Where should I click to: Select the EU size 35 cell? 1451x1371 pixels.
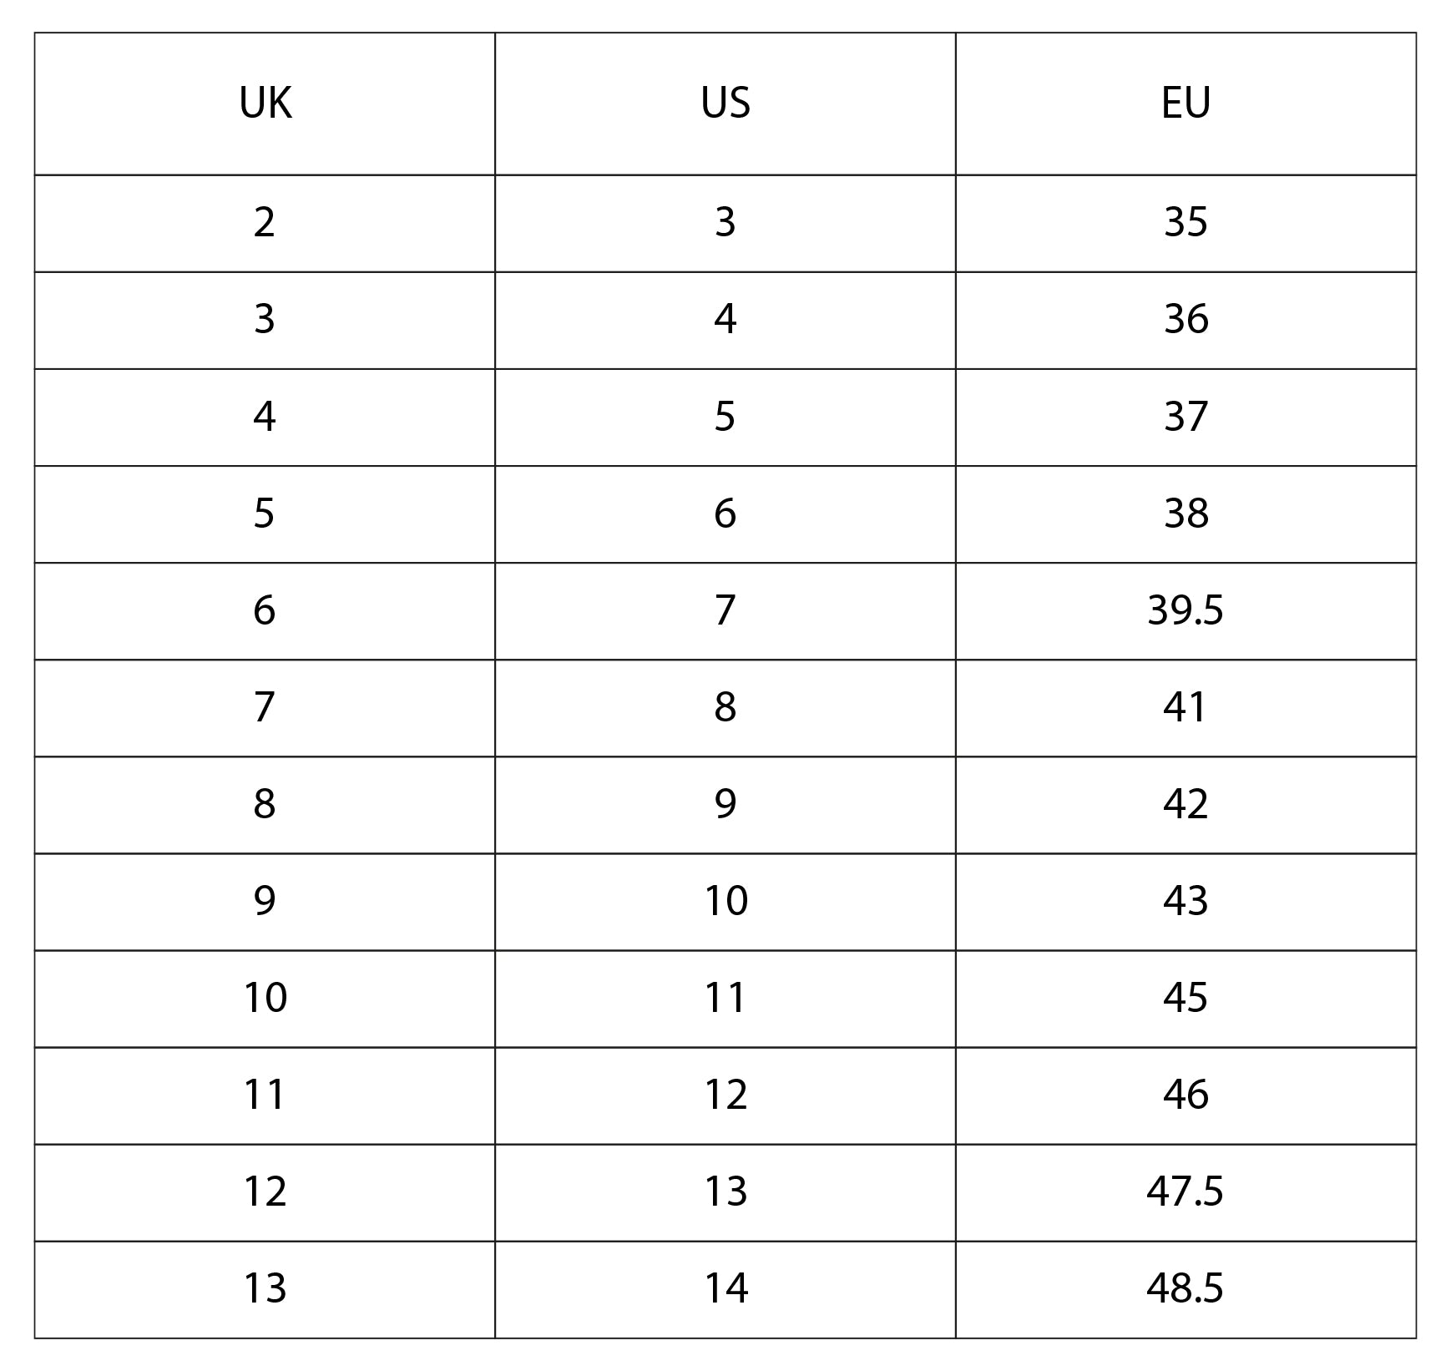point(1186,222)
